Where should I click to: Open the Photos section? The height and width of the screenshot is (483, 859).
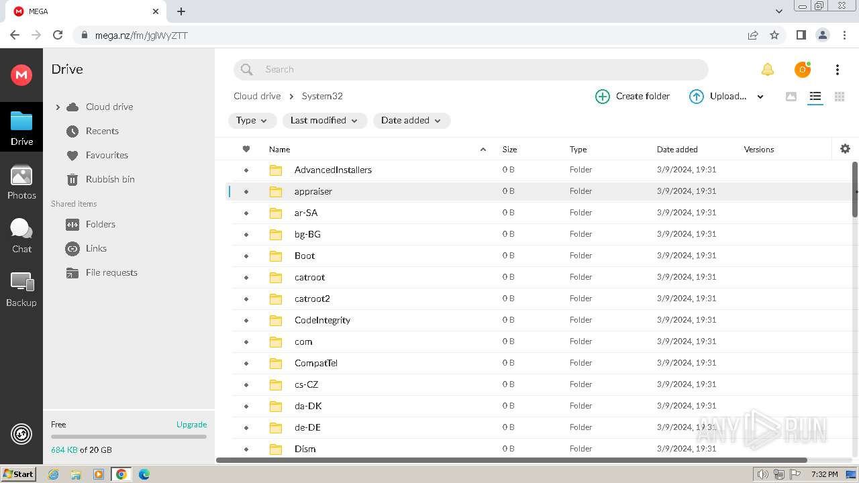coord(21,182)
